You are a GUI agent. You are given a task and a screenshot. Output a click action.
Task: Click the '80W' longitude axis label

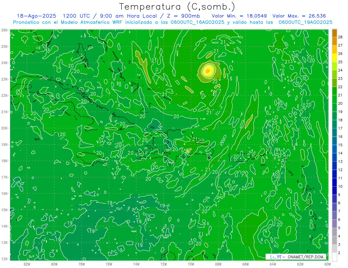[x=54, y=264]
